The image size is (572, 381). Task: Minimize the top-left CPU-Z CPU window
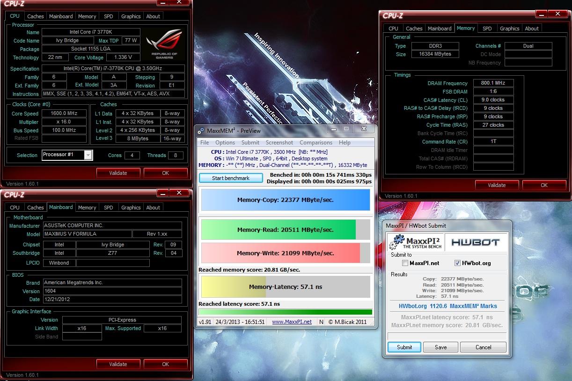[x=162, y=2]
